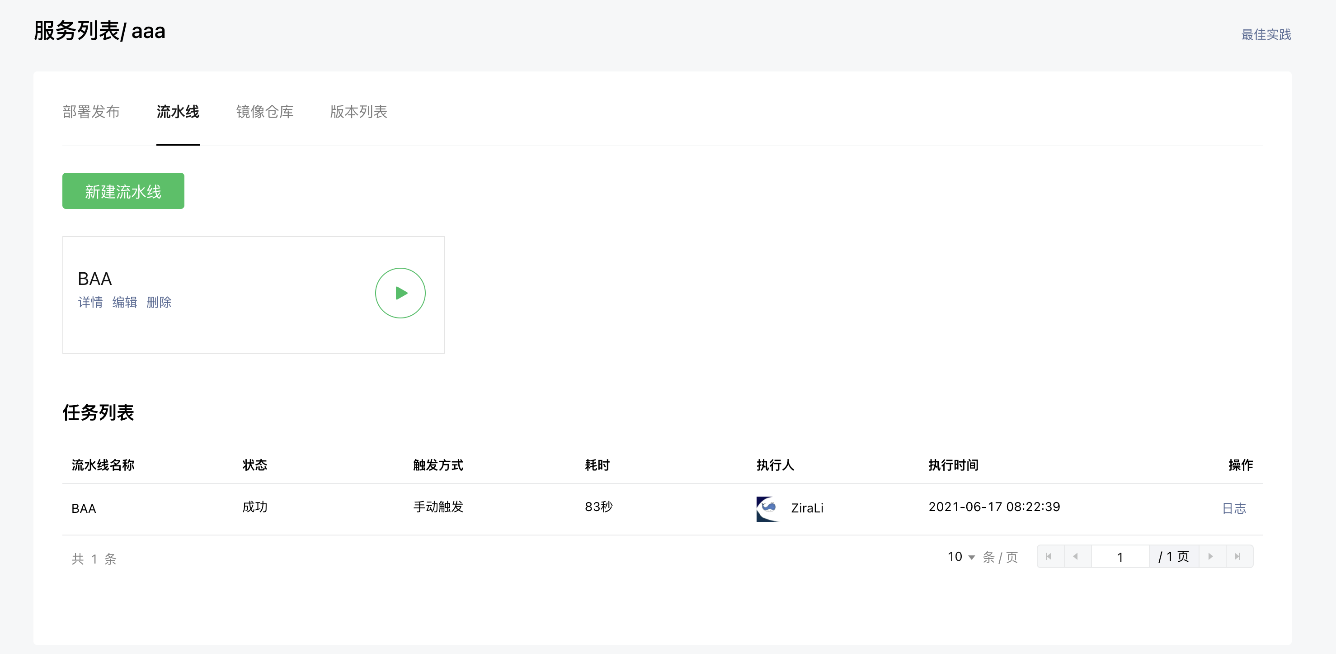Open the 镜像仓库 tab
1336x654 pixels.
(264, 112)
